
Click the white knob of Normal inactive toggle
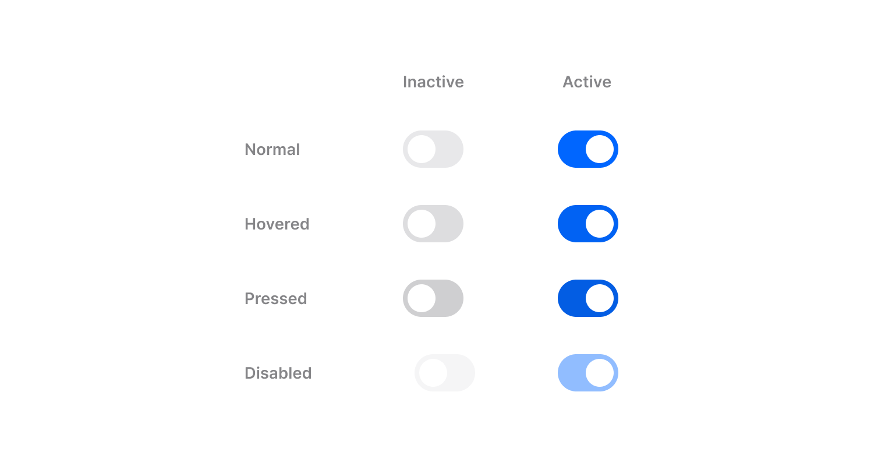[422, 149]
